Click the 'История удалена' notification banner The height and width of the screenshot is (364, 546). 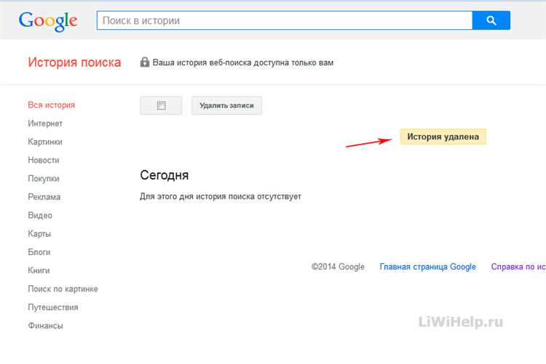[x=443, y=137]
